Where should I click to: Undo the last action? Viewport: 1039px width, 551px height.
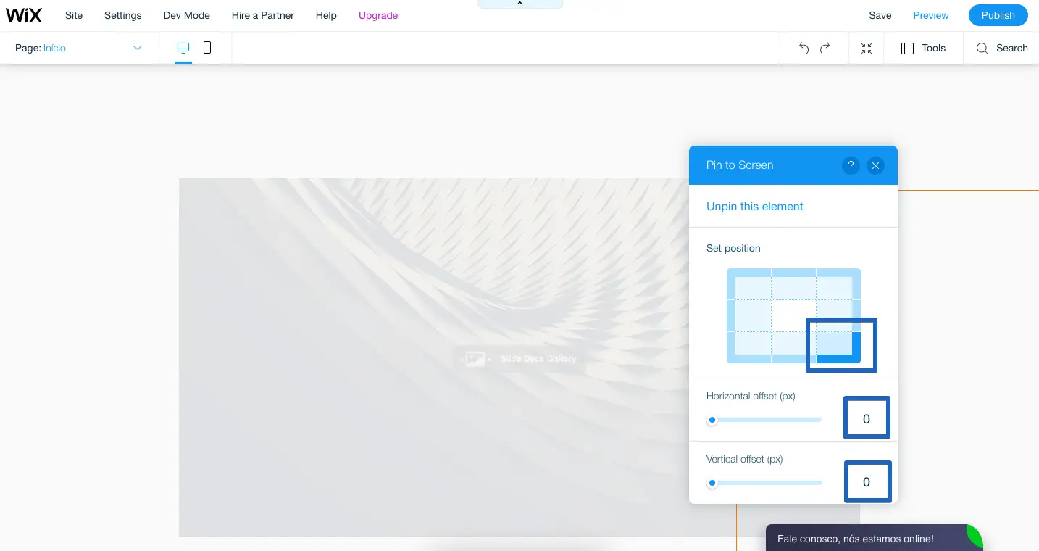tap(804, 48)
